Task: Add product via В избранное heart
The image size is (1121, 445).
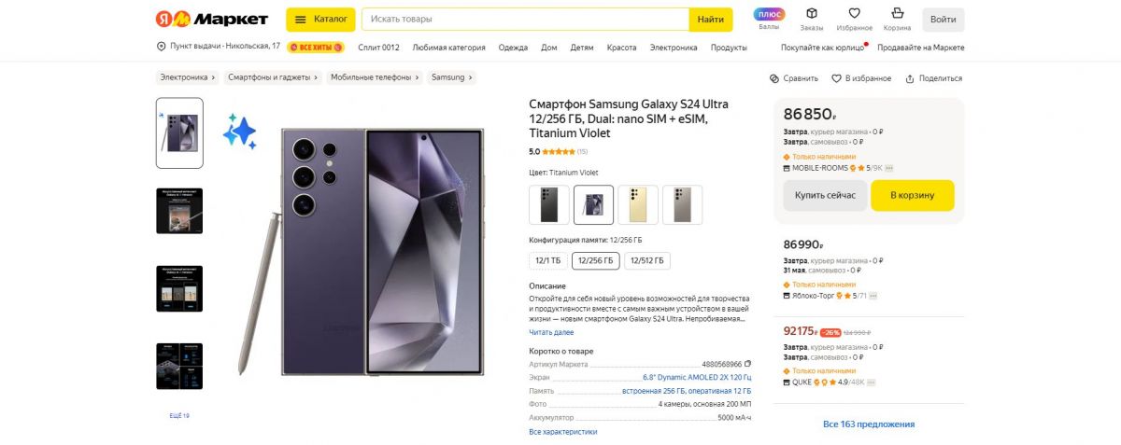Action: coord(837,78)
